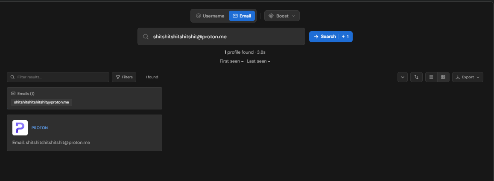
Task: Focus the Filter results input
Action: pyautogui.click(x=58, y=77)
